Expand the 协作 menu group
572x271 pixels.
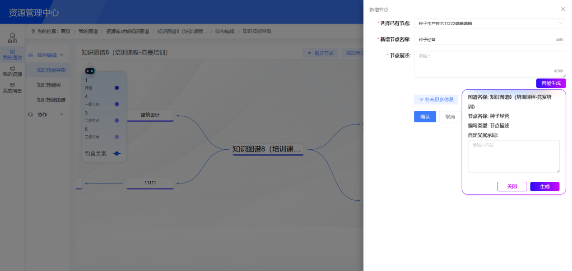(x=62, y=115)
